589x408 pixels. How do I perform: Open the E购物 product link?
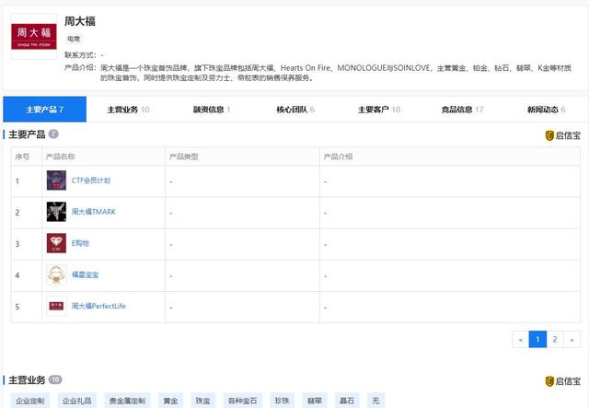(x=80, y=243)
